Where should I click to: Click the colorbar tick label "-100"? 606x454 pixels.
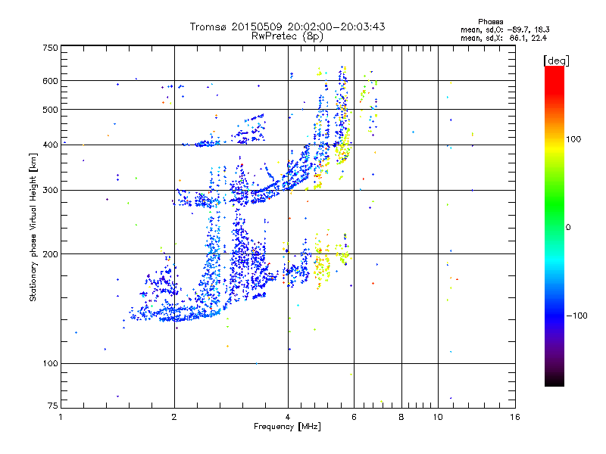click(x=577, y=316)
